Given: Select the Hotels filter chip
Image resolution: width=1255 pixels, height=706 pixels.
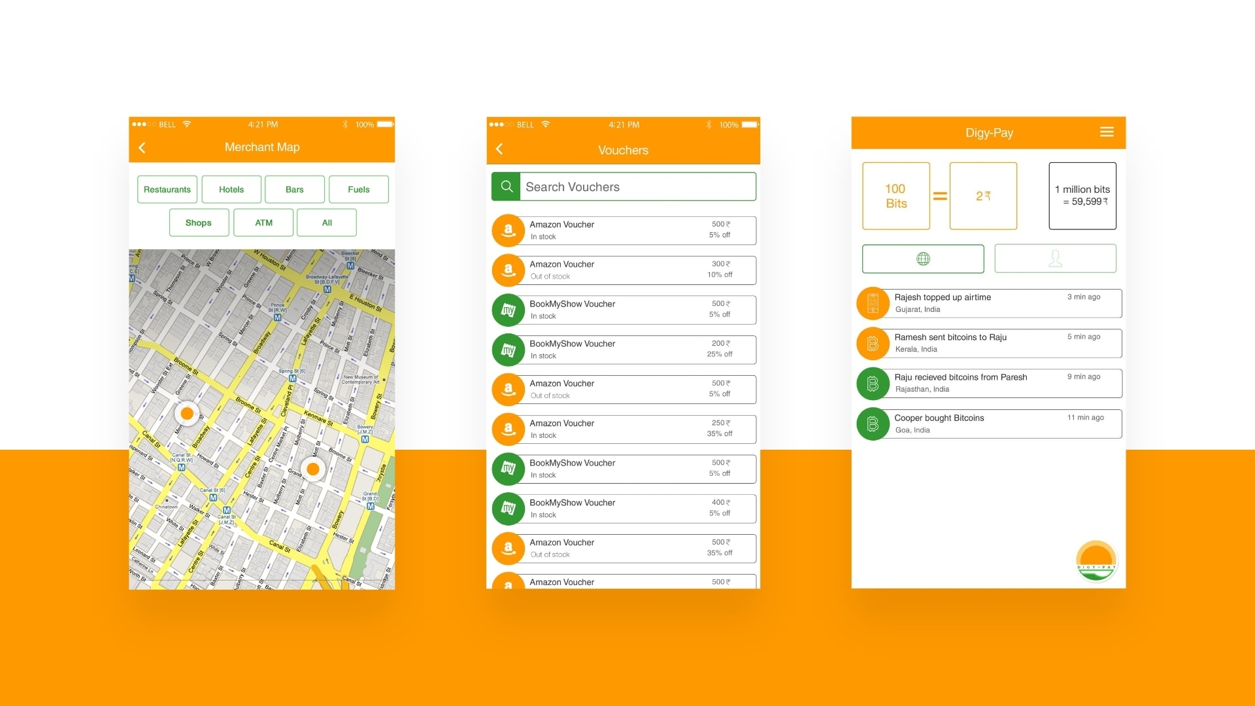Looking at the screenshot, I should point(231,190).
